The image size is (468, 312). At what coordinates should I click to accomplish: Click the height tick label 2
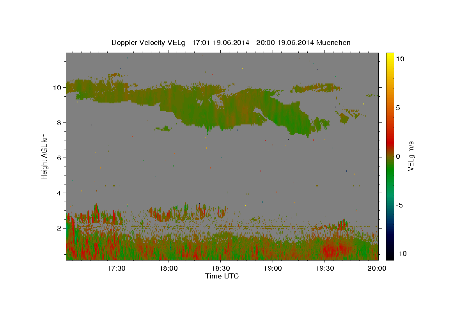click(60, 228)
